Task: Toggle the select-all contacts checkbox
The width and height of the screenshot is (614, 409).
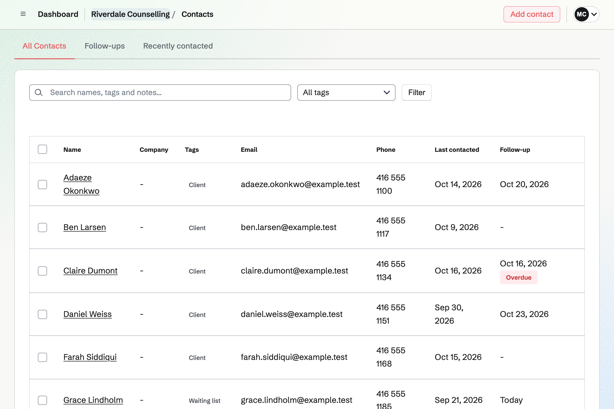Action: 42,150
